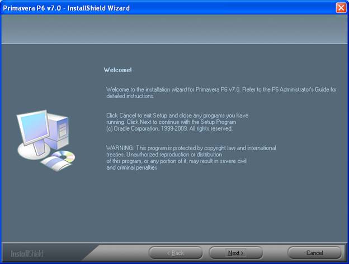Close the InstallShield Wizard window
The width and height of the screenshot is (349, 264).
pyautogui.click(x=341, y=8)
